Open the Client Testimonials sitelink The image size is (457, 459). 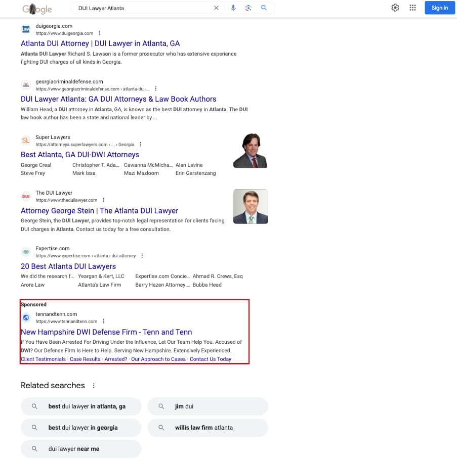(x=43, y=359)
